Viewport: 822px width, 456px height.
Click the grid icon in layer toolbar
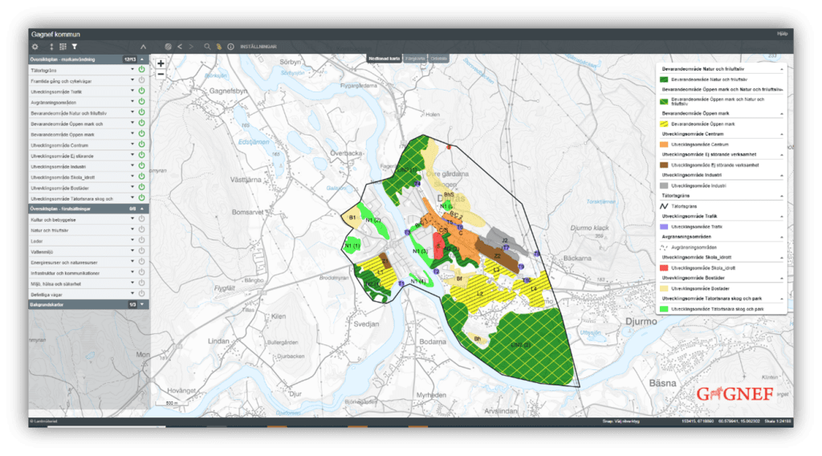point(63,47)
